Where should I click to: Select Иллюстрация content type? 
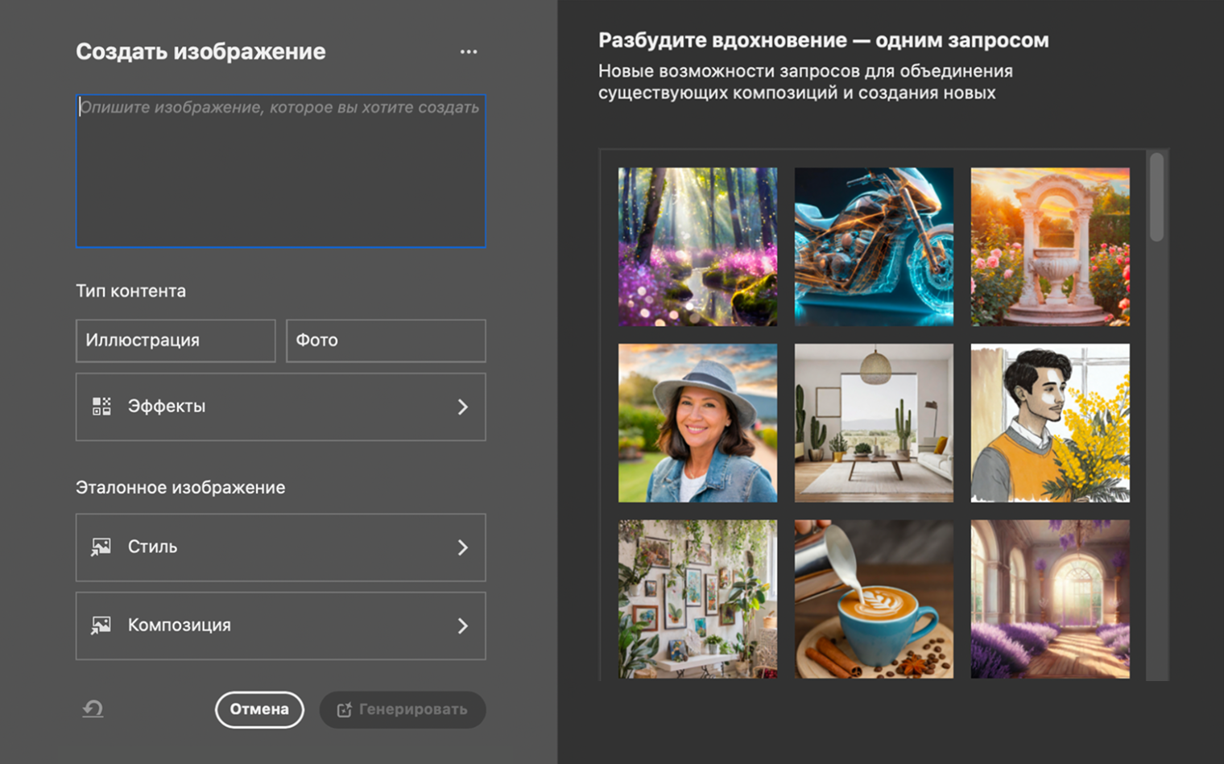[x=176, y=341]
